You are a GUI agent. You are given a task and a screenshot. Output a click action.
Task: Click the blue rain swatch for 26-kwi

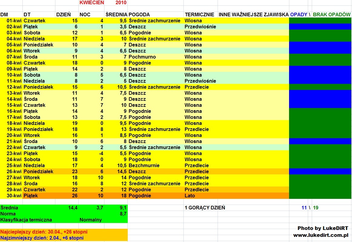click(x=320, y=171)
